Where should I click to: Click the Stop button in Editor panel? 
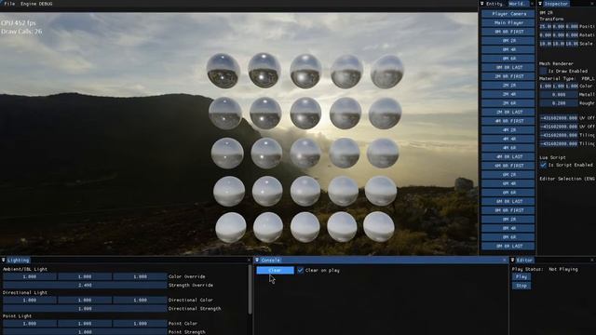[521, 286]
